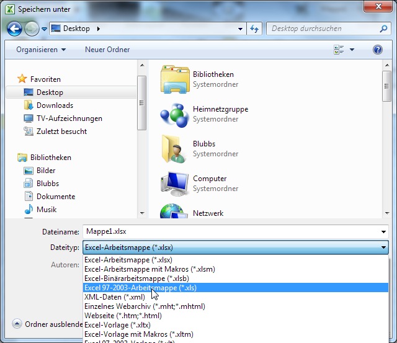397x343 pixels.
Task: Click the Downloads folder icon in sidebar
Action: (29, 105)
